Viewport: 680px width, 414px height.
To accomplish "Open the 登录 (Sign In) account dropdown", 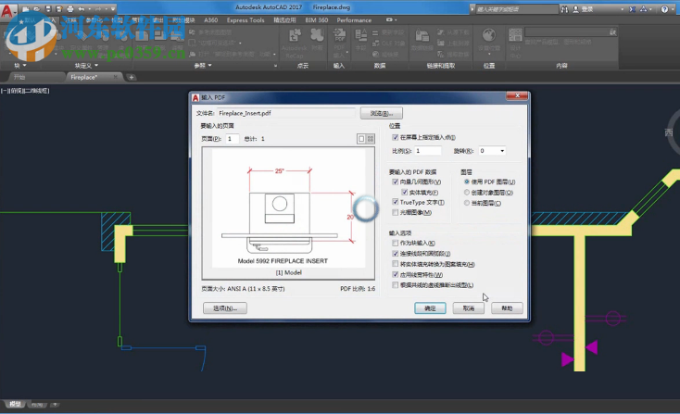I will (622, 9).
